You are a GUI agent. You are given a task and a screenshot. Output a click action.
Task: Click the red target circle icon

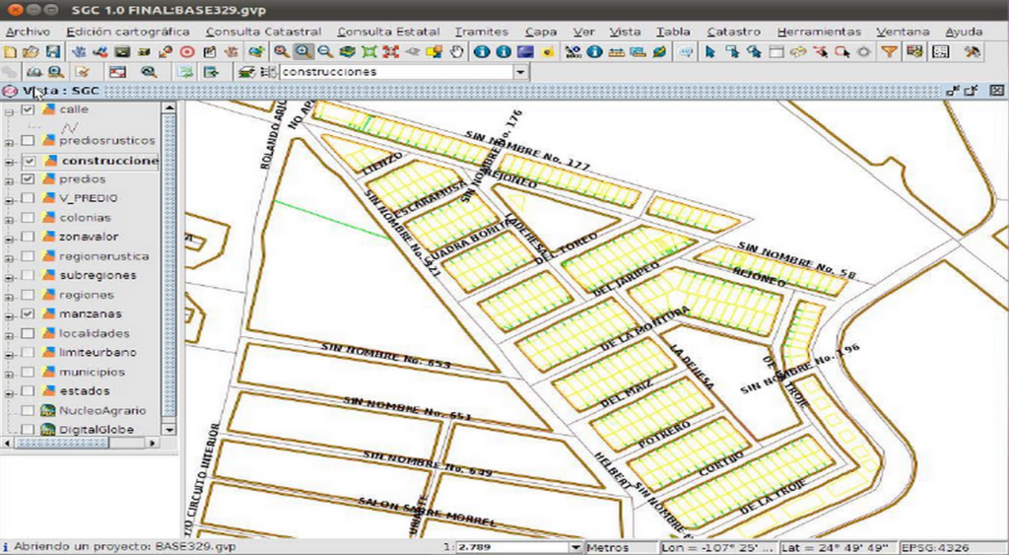[187, 51]
